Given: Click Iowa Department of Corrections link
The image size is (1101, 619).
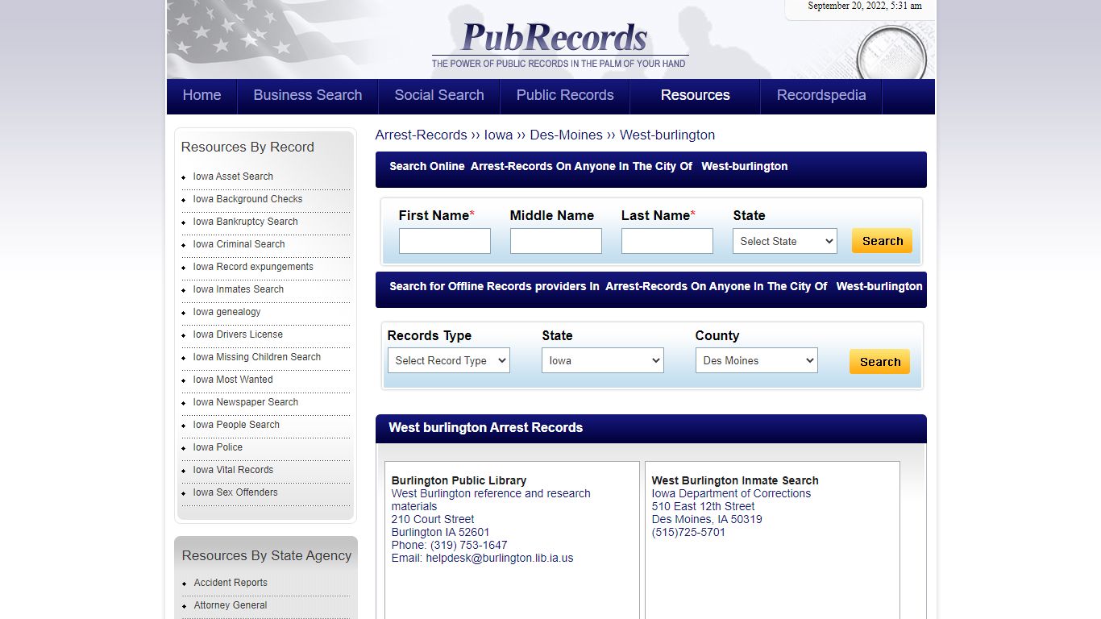Looking at the screenshot, I should click(731, 493).
